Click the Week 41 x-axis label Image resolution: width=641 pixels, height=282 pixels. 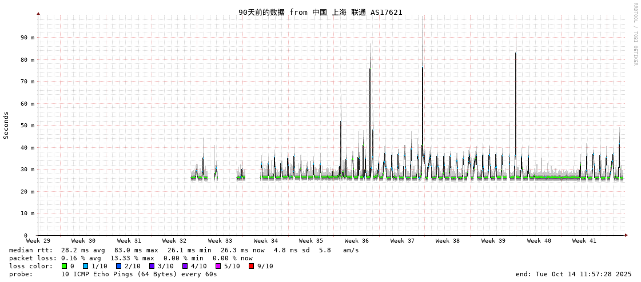(584, 241)
